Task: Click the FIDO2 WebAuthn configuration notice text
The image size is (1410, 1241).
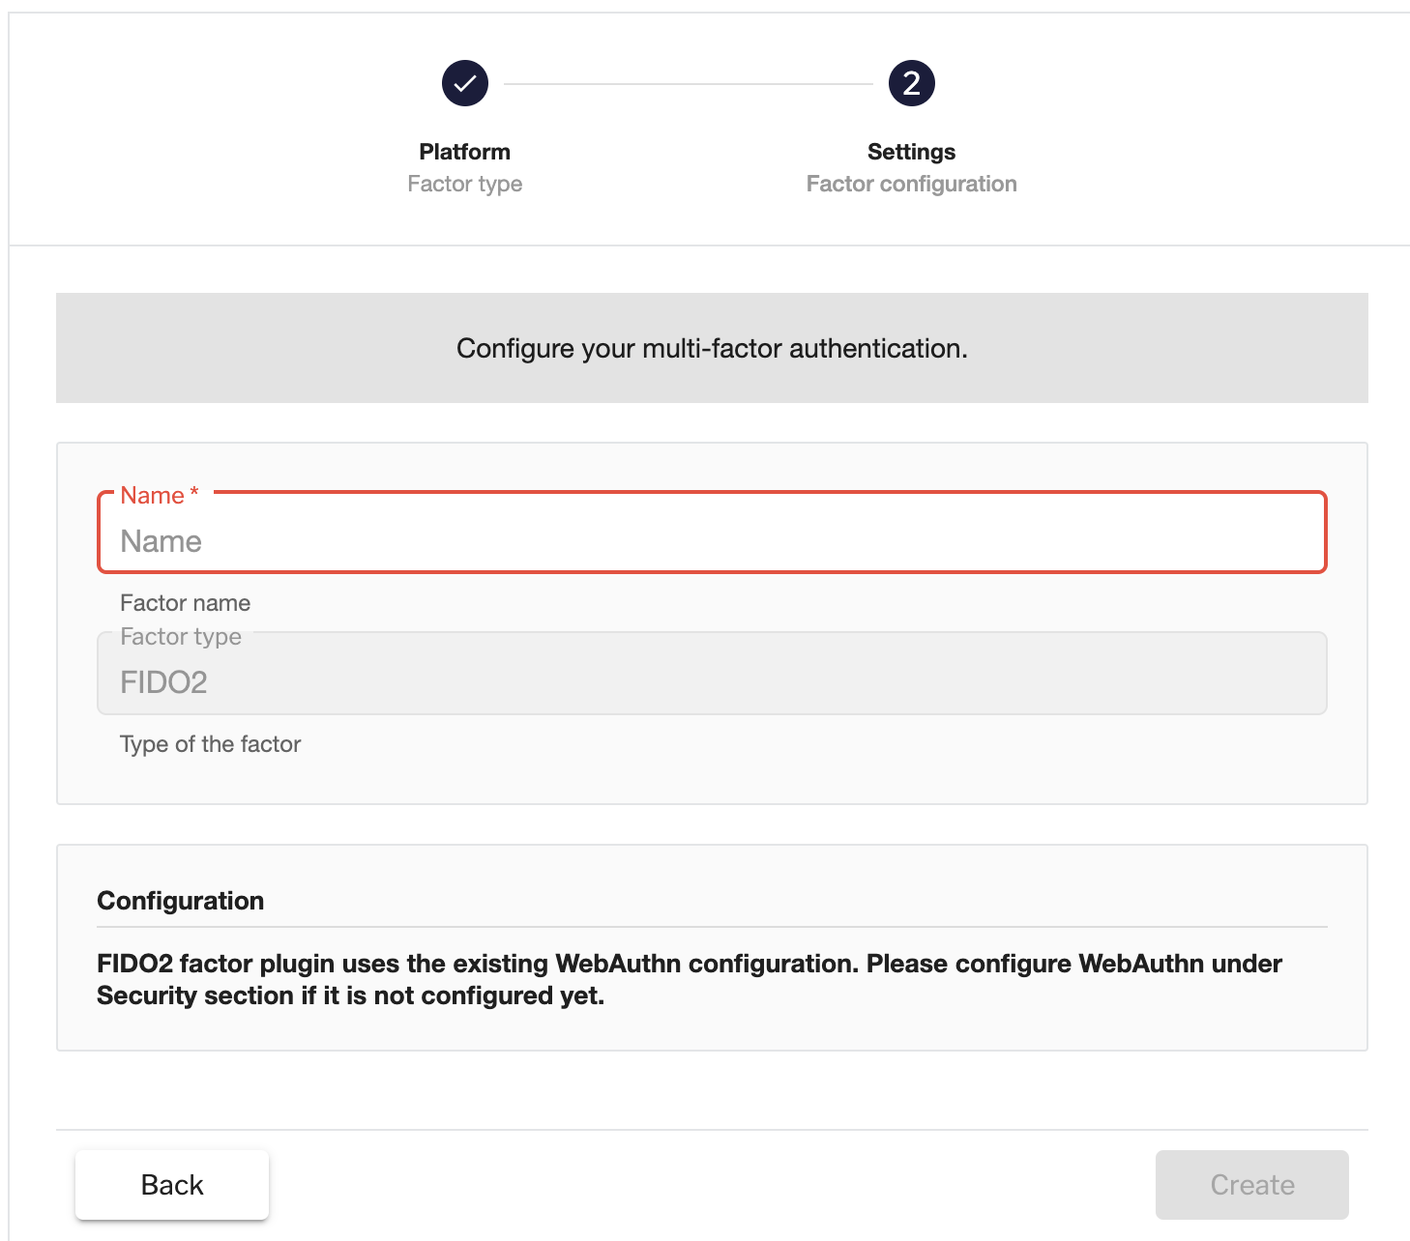Action: 689,965
